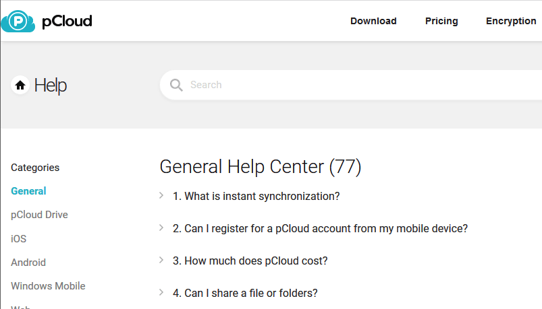Screen dimensions: 542x309
Task: Expand question 1 chevron about instant synchronization
Action: (161, 195)
